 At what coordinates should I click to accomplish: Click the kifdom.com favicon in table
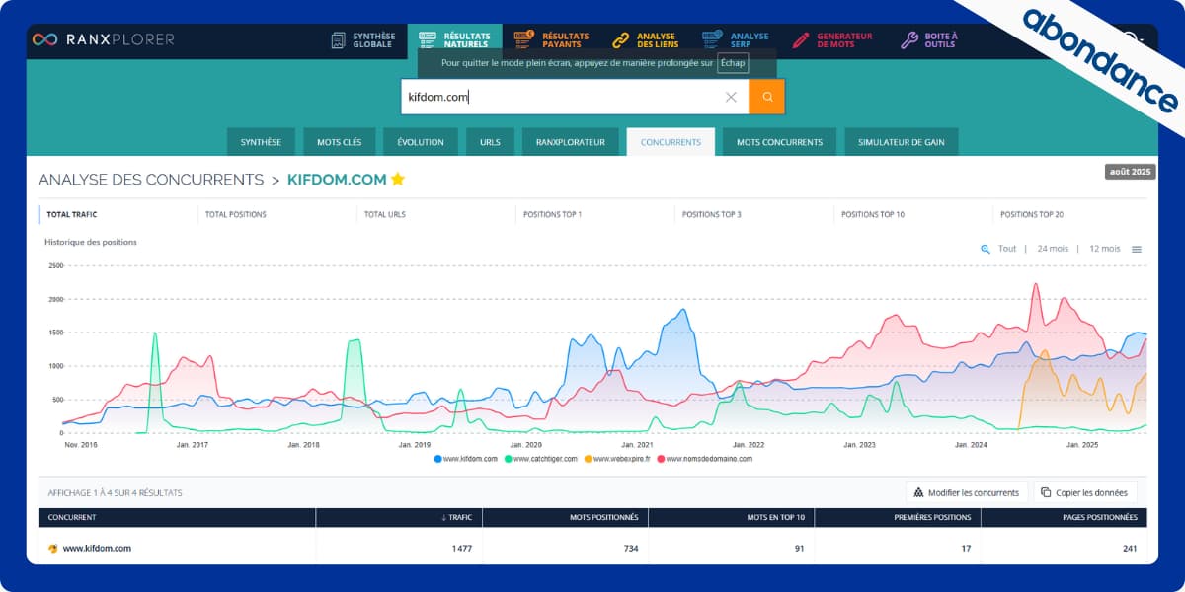point(53,548)
